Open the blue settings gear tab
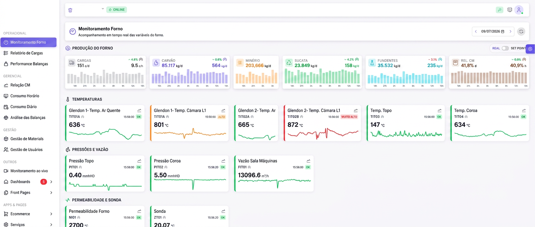 [530, 49]
